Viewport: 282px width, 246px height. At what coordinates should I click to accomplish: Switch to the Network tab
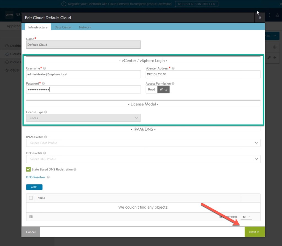pyautogui.click(x=85, y=27)
